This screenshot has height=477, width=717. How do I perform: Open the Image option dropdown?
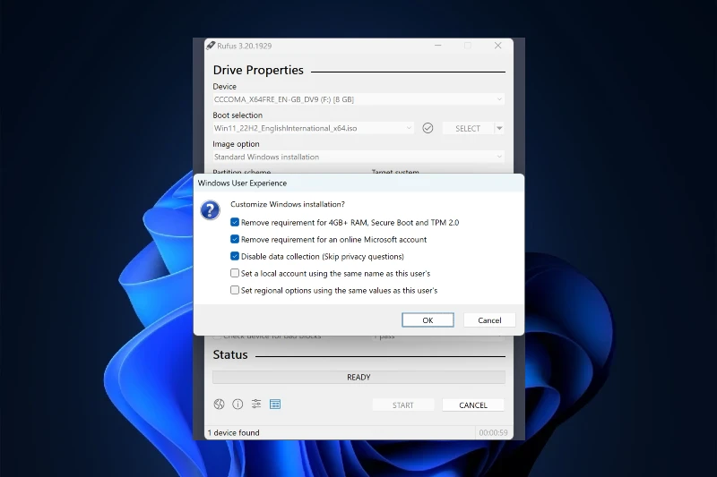tap(358, 157)
